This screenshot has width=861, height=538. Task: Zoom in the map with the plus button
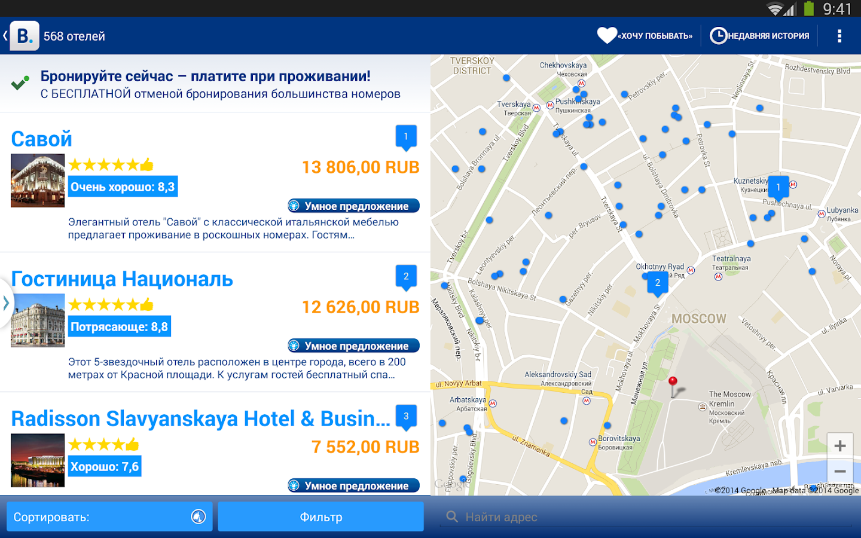click(x=839, y=445)
